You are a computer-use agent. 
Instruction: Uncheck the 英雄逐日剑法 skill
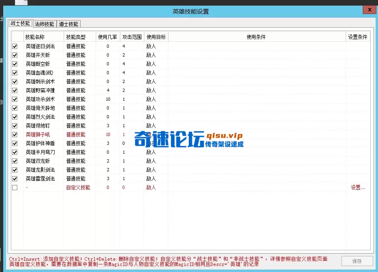[14, 46]
